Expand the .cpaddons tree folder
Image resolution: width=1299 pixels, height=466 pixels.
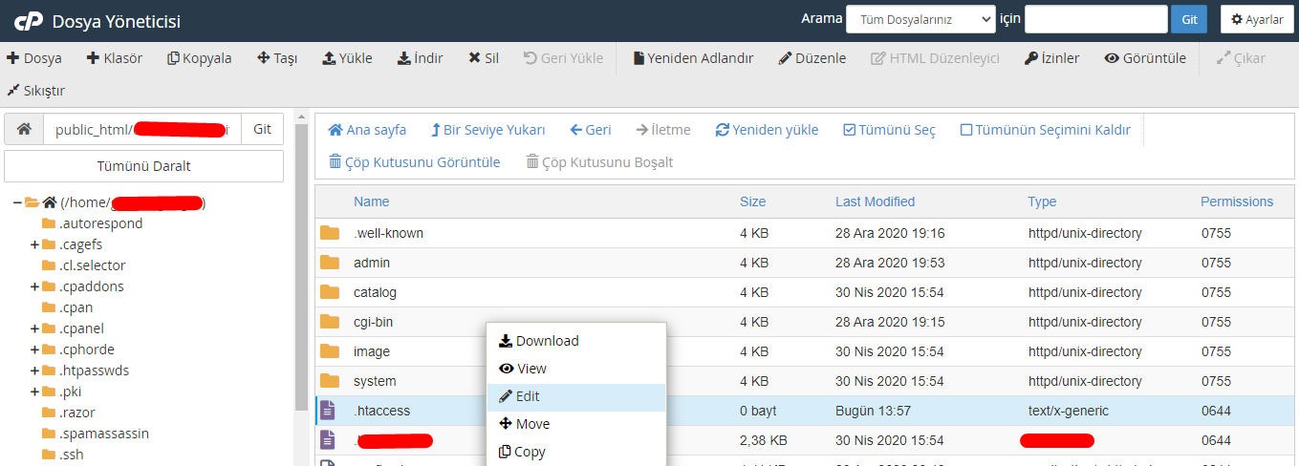[x=34, y=286]
